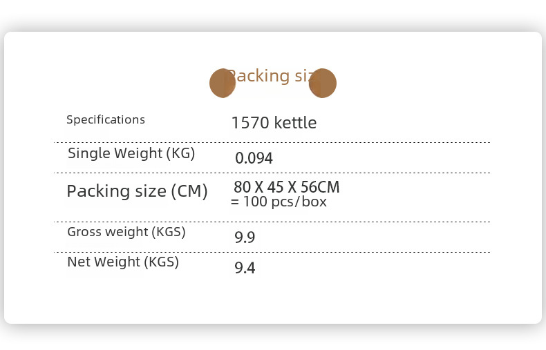Click the 1570 kettle value
Screen dimensions: 546x350
(274, 123)
